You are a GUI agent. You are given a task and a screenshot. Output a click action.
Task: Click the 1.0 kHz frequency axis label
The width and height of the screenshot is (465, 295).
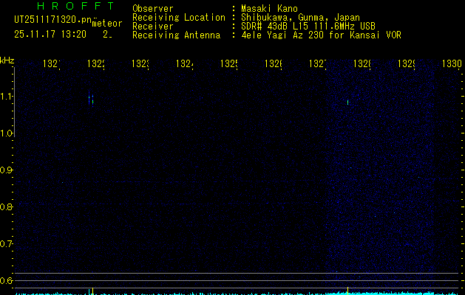pyautogui.click(x=7, y=133)
